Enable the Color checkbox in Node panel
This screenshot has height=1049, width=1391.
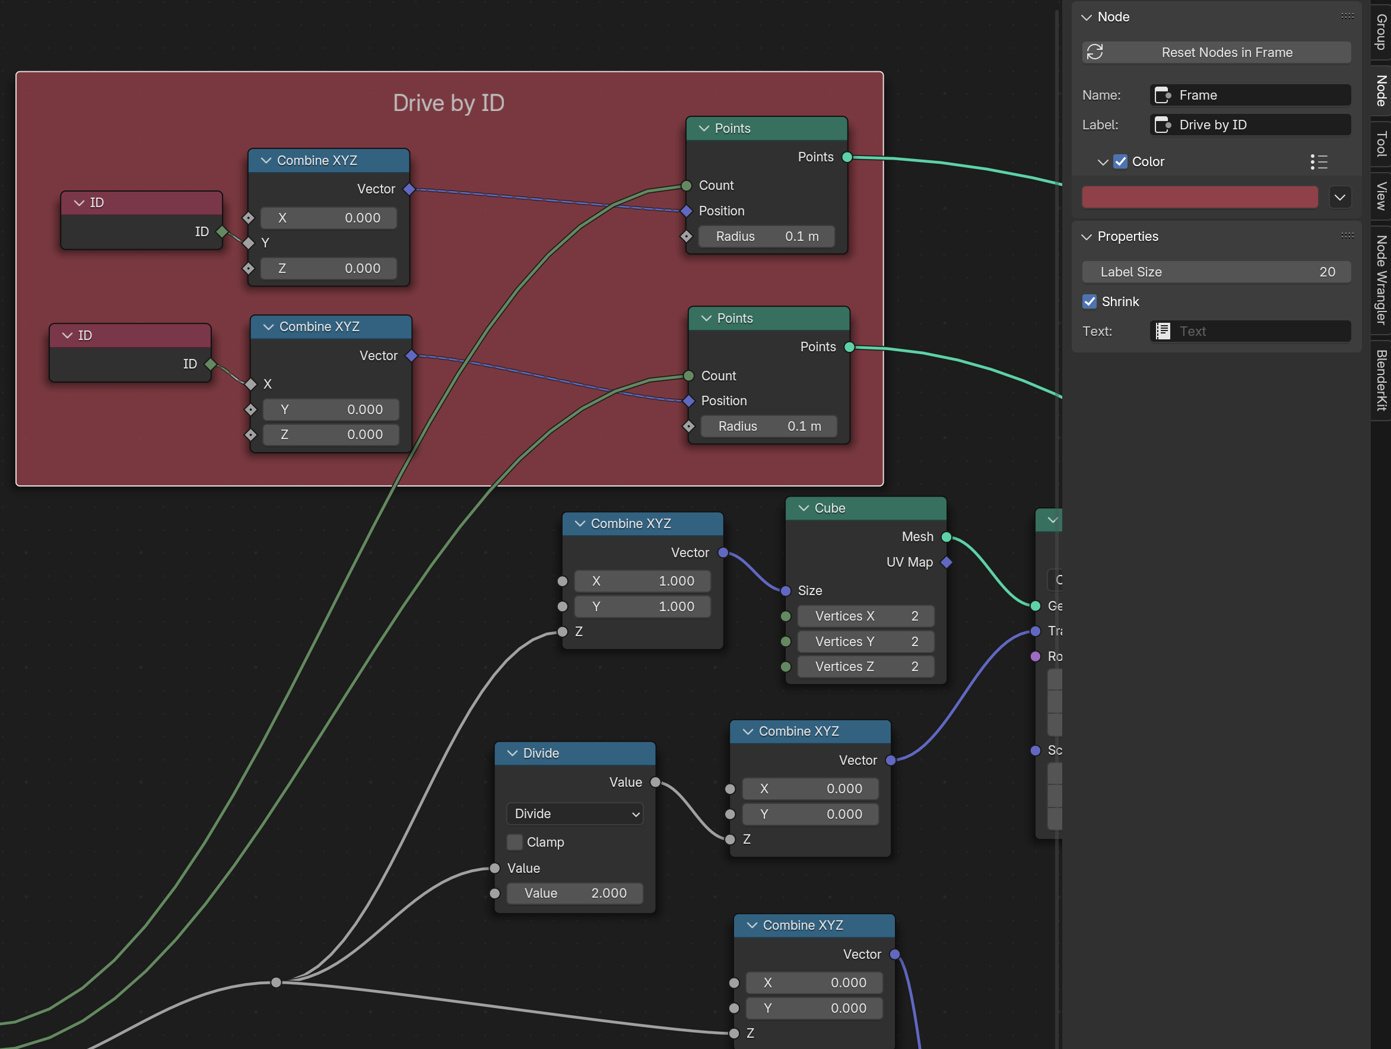pyautogui.click(x=1120, y=161)
